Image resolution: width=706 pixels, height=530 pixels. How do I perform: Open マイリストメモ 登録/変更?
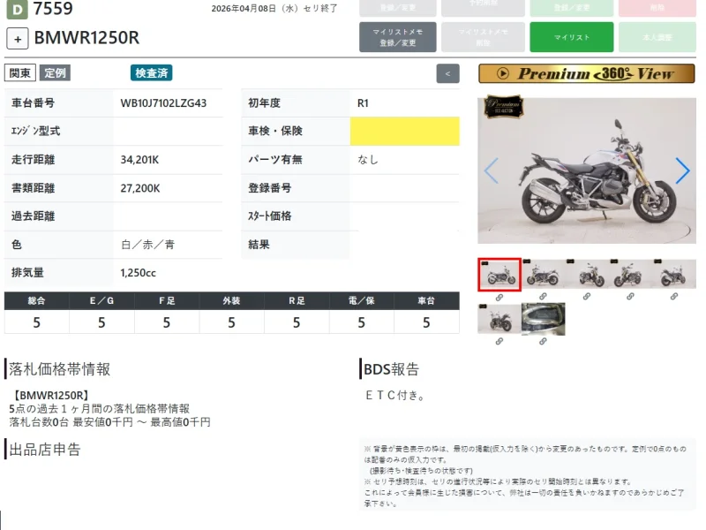(x=398, y=37)
